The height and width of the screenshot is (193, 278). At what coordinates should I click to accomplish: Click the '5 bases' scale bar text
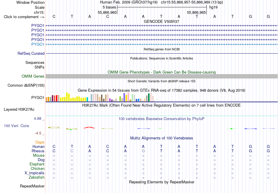(109, 7)
